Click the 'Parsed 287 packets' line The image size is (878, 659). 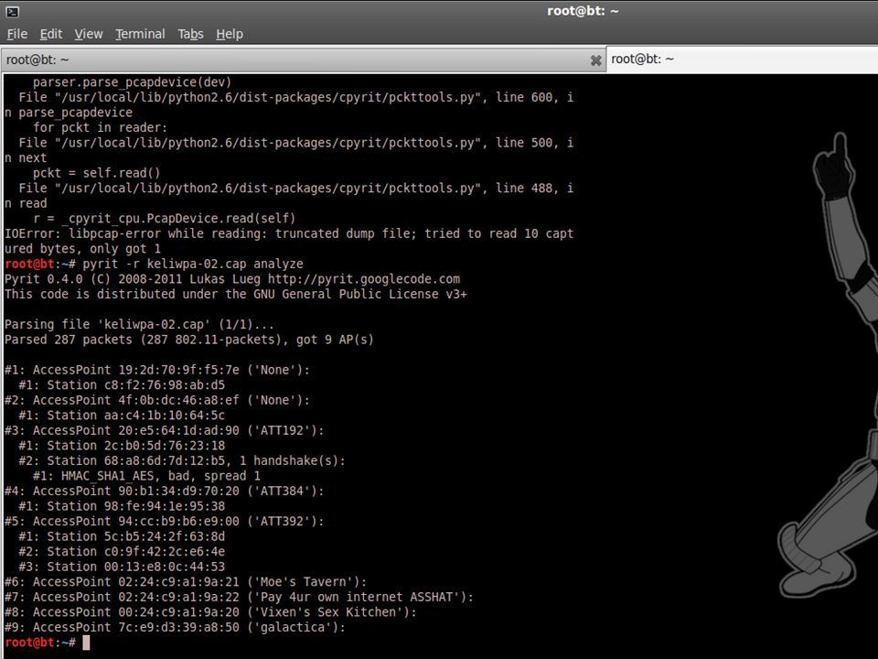188,340
